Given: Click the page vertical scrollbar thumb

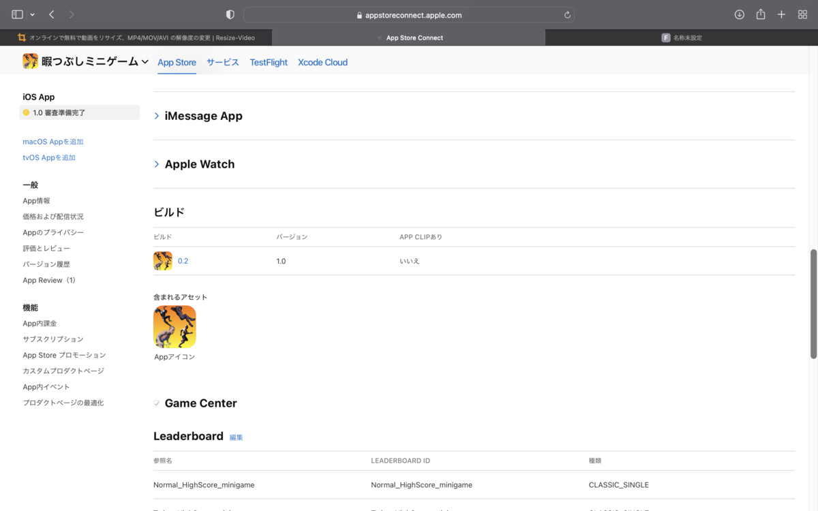Looking at the screenshot, I should [x=813, y=304].
